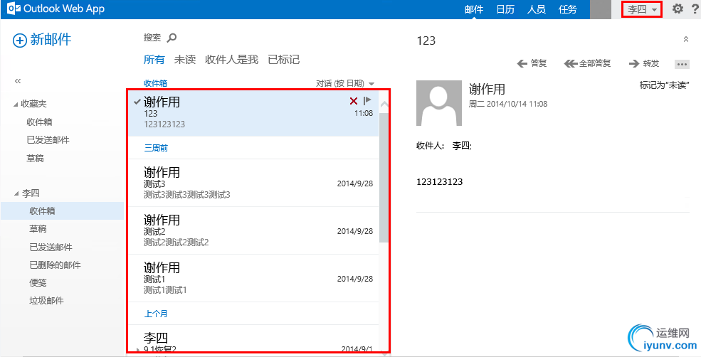Click the sender avatar picture
The width and height of the screenshot is (701, 357).
(438, 103)
